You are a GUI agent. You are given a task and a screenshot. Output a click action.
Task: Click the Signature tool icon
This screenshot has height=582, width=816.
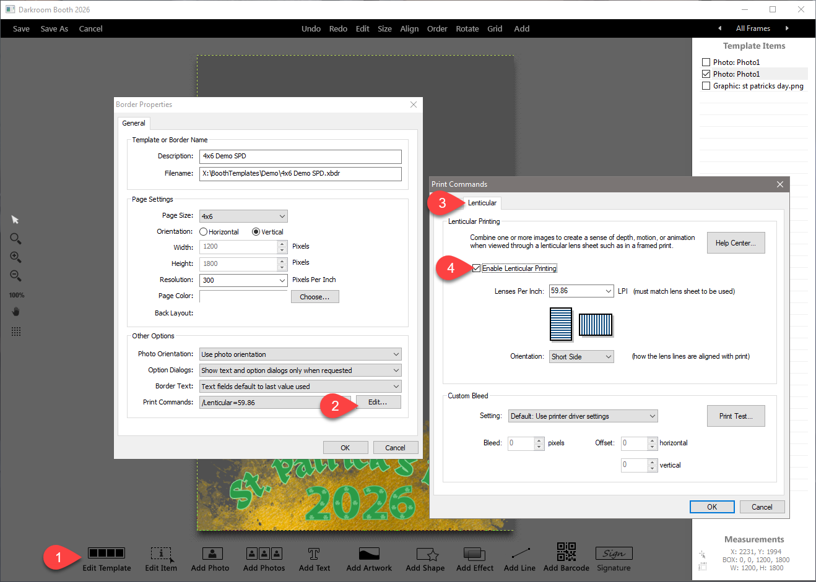[613, 554]
